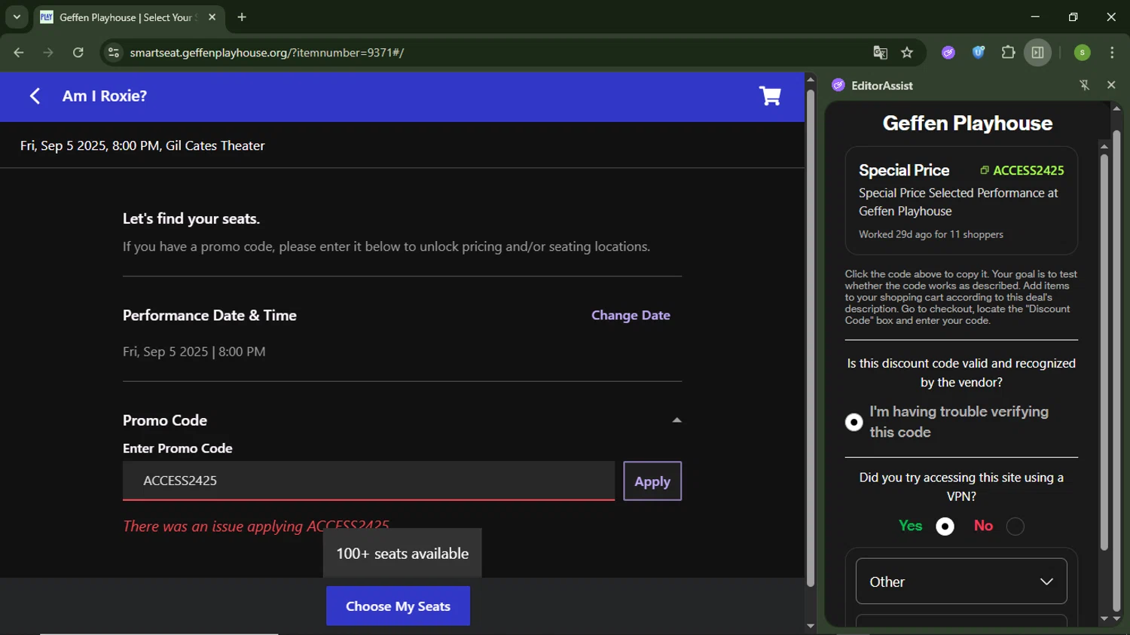Open the translate page icon

pyautogui.click(x=880, y=53)
